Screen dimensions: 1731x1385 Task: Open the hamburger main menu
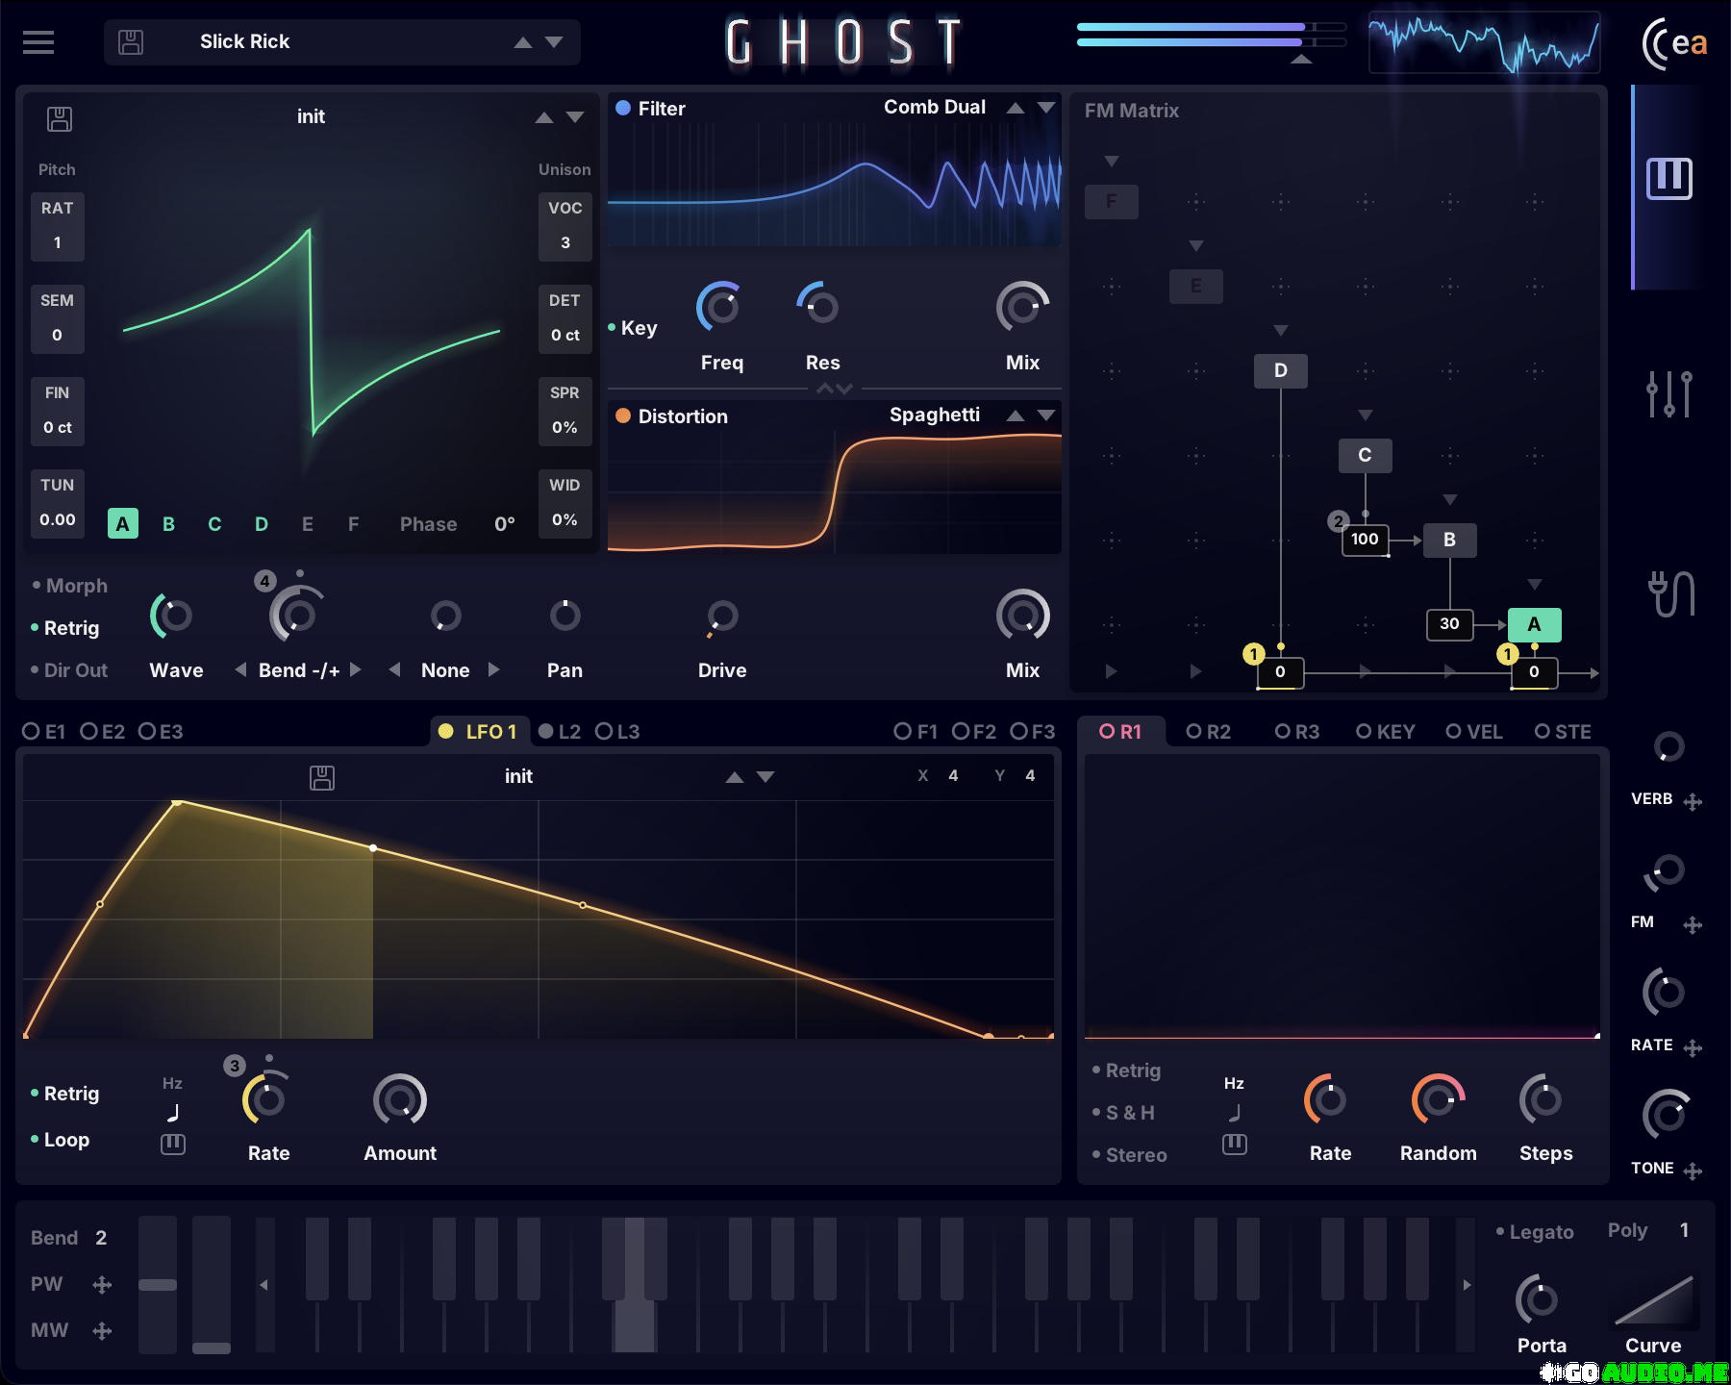(38, 42)
